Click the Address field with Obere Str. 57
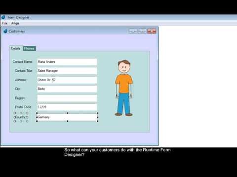The width and height of the screenshot is (237, 177). click(x=67, y=80)
